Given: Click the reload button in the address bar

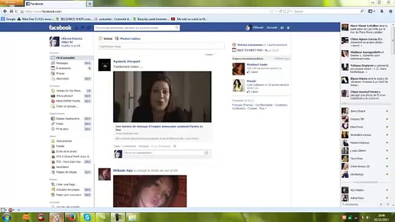Looking at the screenshot, I should [281, 11].
